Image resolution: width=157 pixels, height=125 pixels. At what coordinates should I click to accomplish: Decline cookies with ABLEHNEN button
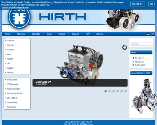click(137, 4)
